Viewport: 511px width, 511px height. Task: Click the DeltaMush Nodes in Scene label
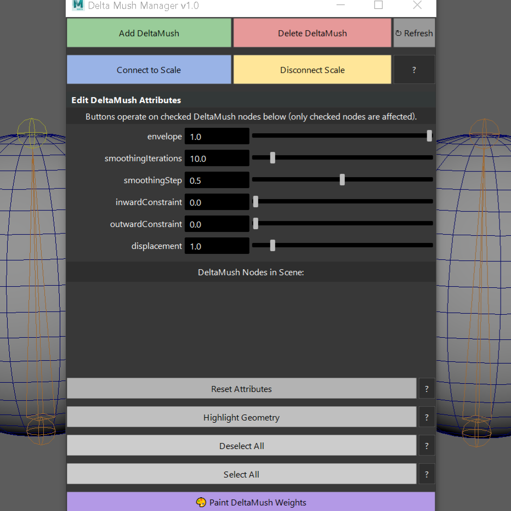tap(251, 272)
